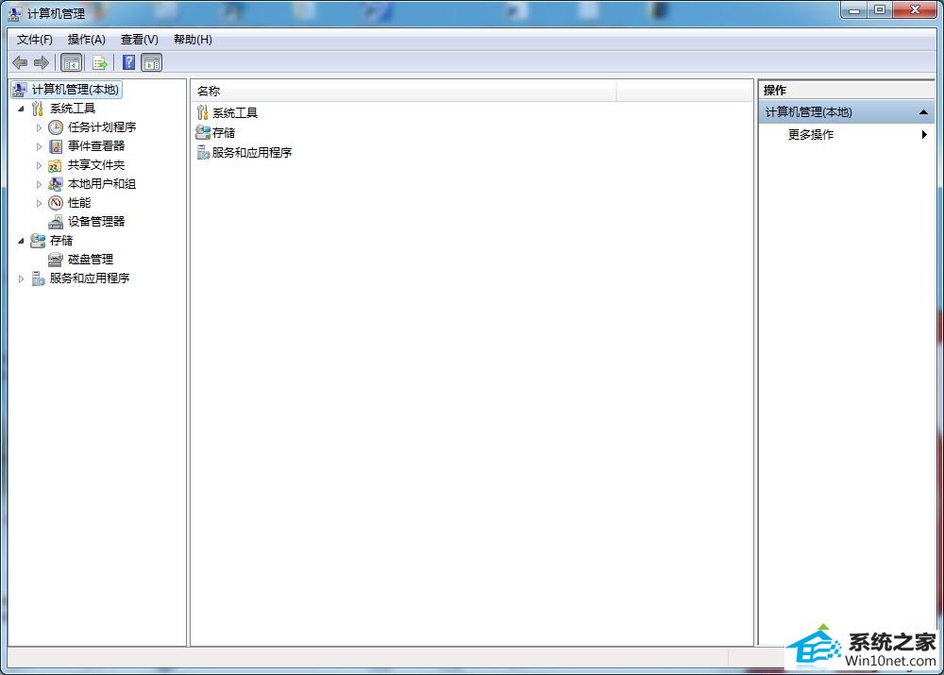Collapse the 系统工具 tree node
The width and height of the screenshot is (944, 675).
pos(22,109)
